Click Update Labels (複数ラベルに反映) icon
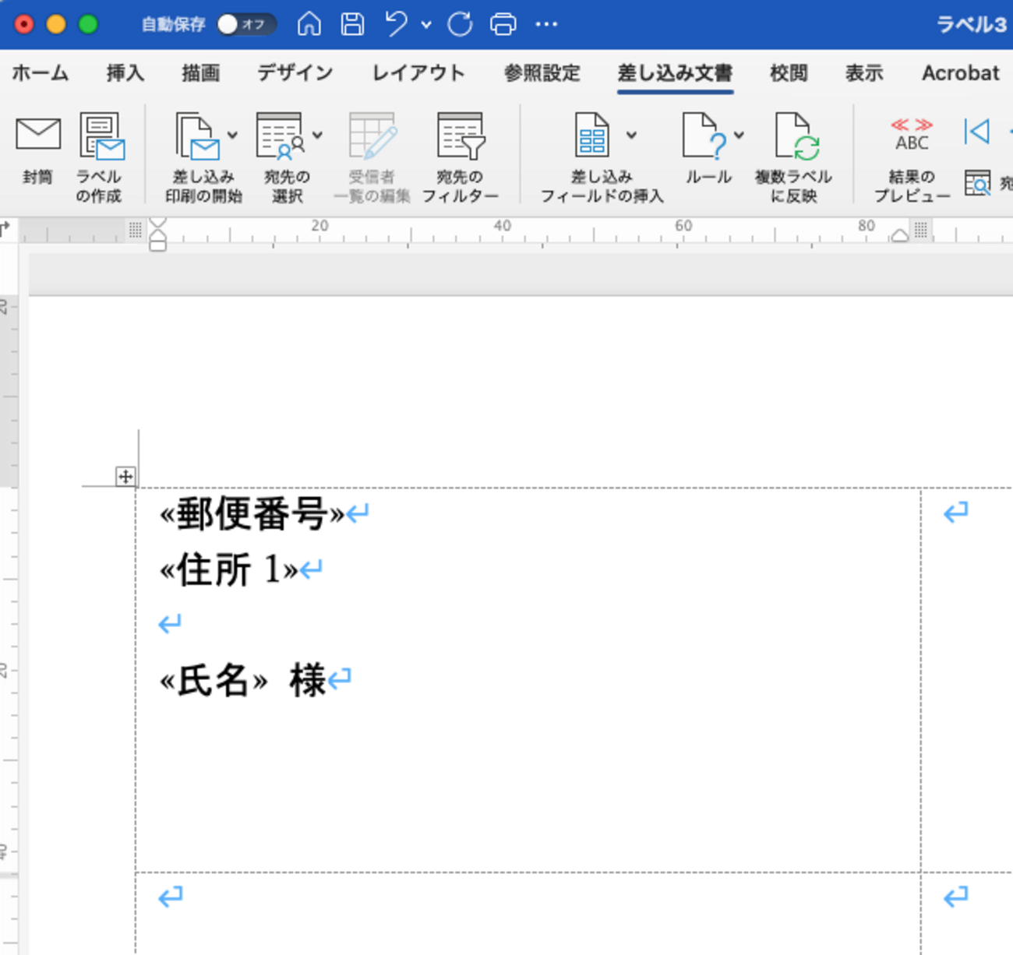 coord(794,138)
